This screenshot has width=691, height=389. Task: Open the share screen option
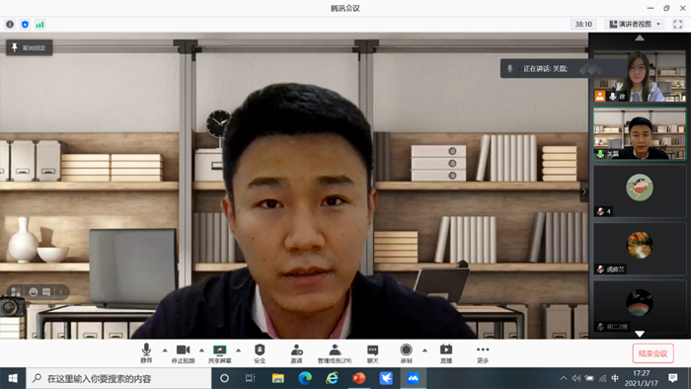point(219,353)
